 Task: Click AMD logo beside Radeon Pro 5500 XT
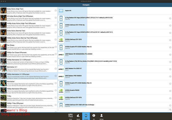(x=61, y=69)
